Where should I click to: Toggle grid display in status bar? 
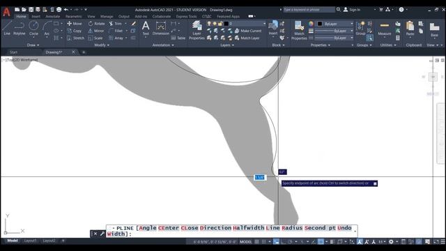(257, 242)
